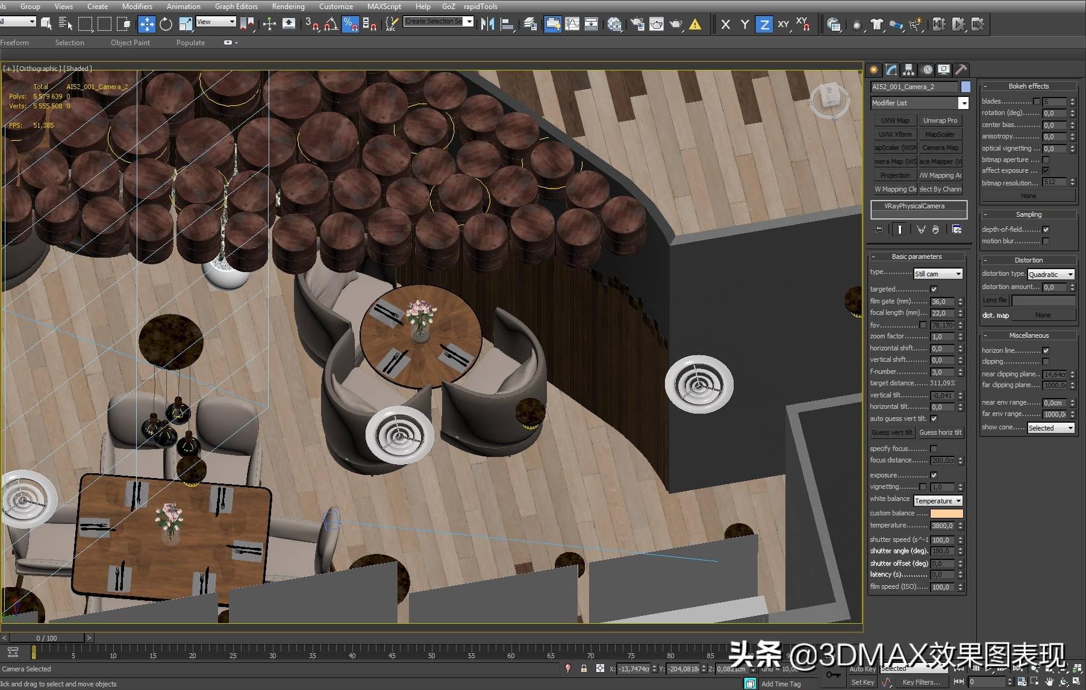The image size is (1086, 690).
Task: Activate the Select and Move tool
Action: [146, 24]
